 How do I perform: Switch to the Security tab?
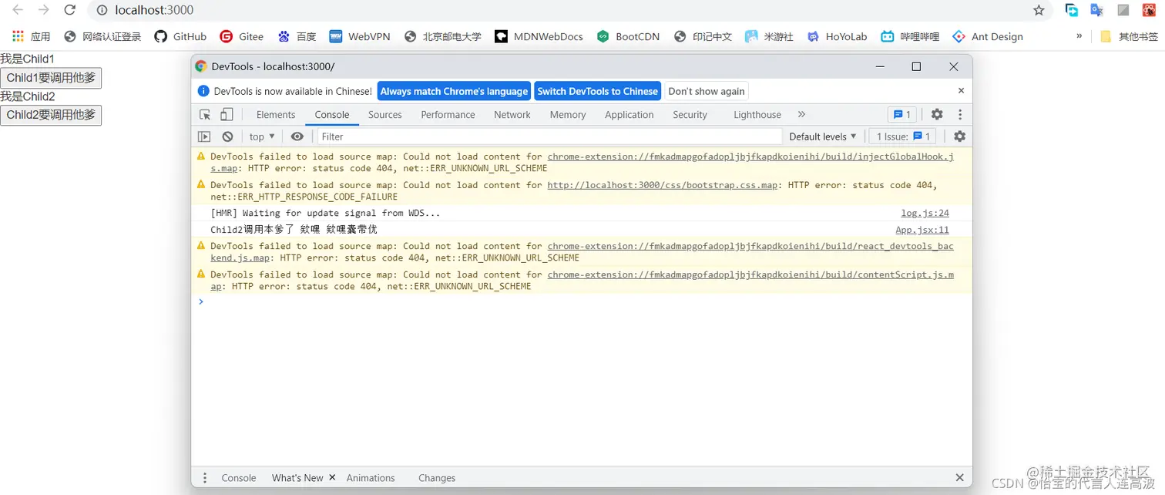tap(690, 114)
